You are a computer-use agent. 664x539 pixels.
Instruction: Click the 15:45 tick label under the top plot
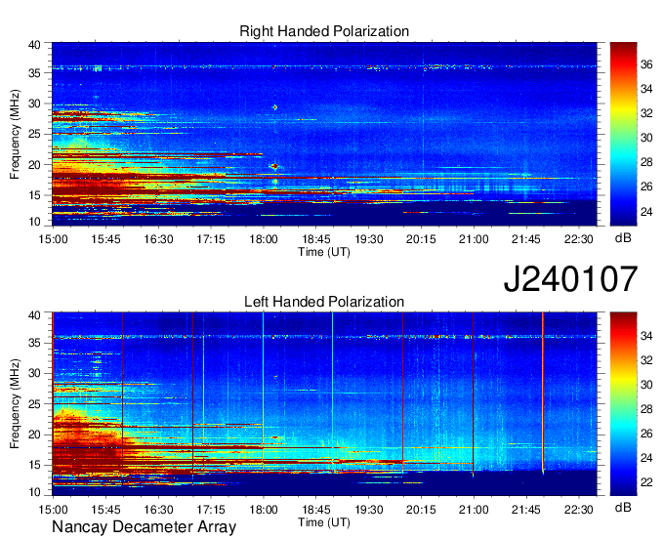pyautogui.click(x=105, y=239)
